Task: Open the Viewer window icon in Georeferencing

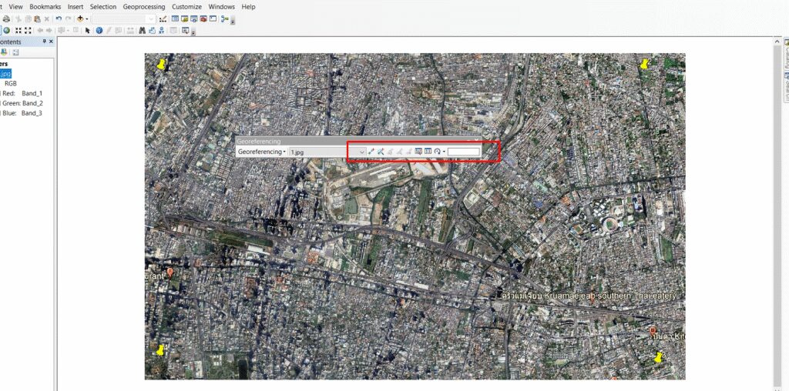Action: pyautogui.click(x=418, y=152)
